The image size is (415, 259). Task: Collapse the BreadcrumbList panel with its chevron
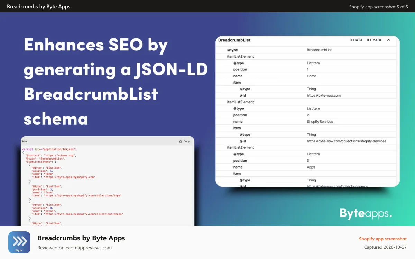pos(388,40)
